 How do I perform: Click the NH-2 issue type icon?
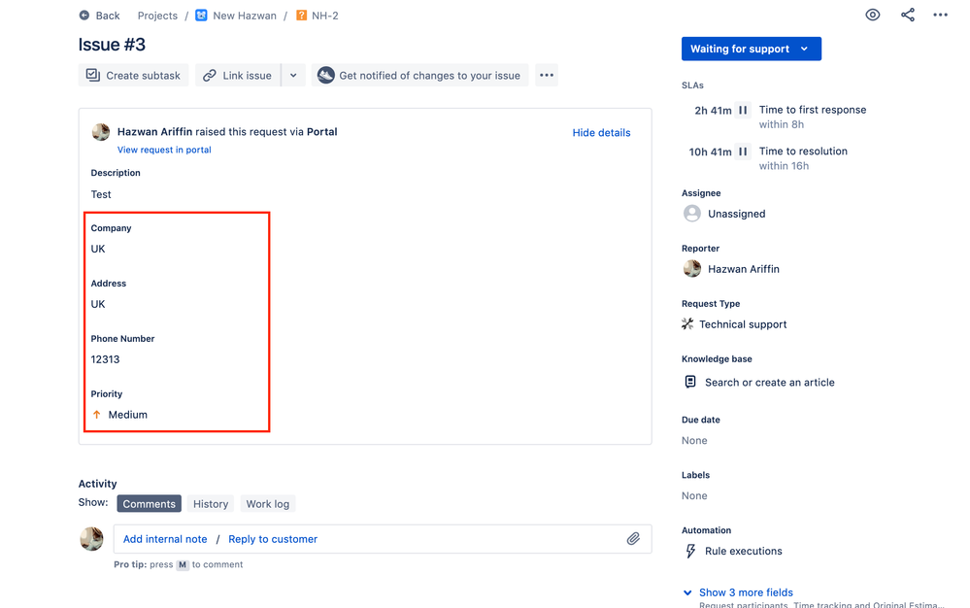coord(301,16)
